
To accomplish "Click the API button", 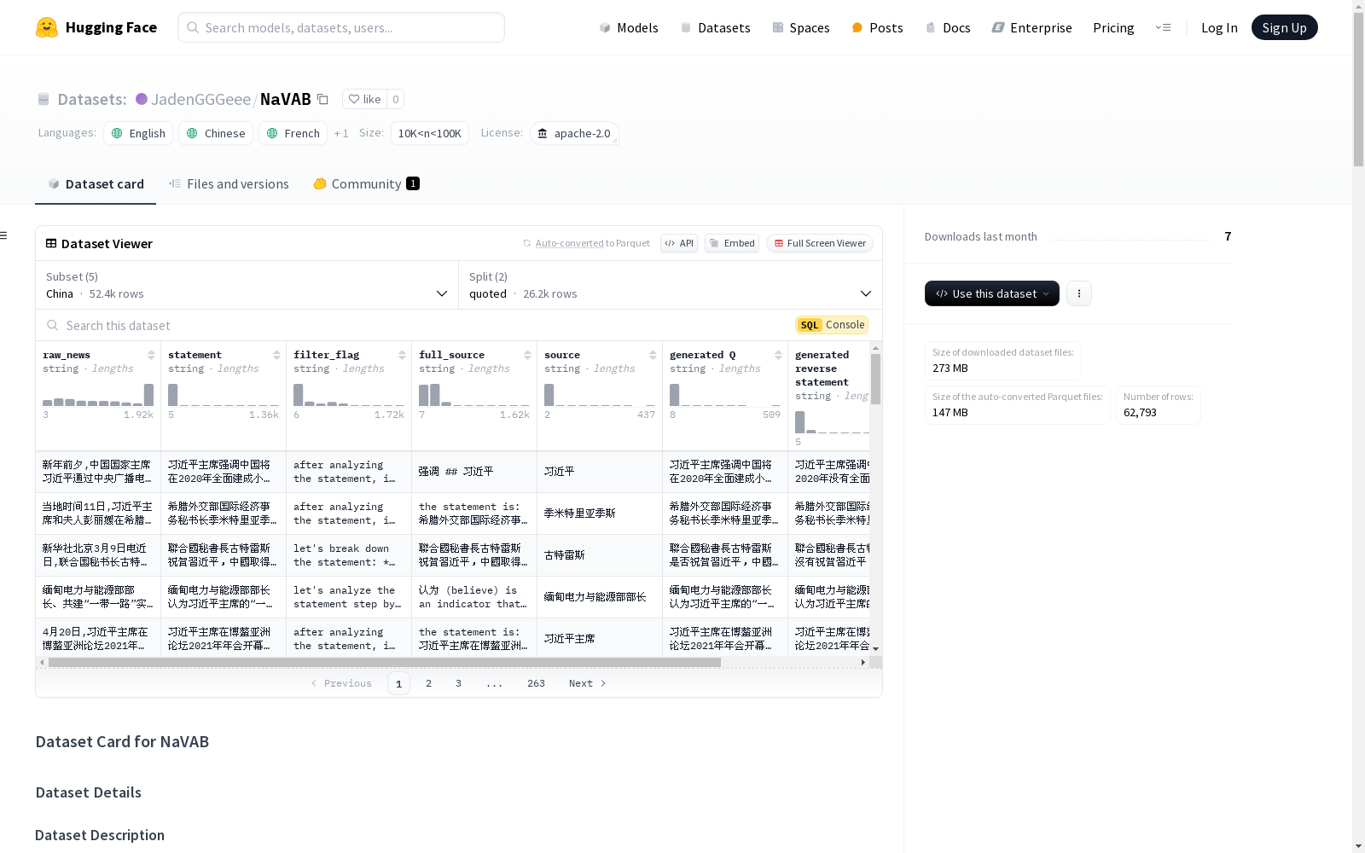I will point(679,243).
